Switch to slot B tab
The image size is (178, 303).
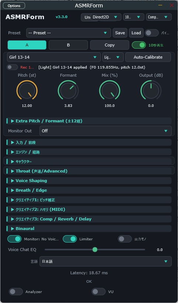point(68,45)
